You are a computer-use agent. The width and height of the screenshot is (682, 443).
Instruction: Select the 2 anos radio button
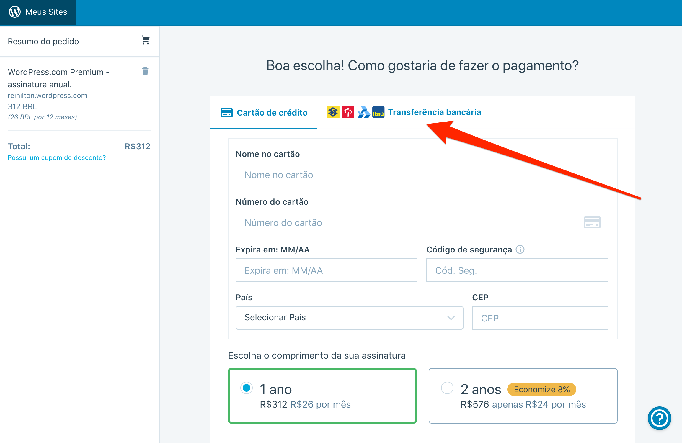447,388
